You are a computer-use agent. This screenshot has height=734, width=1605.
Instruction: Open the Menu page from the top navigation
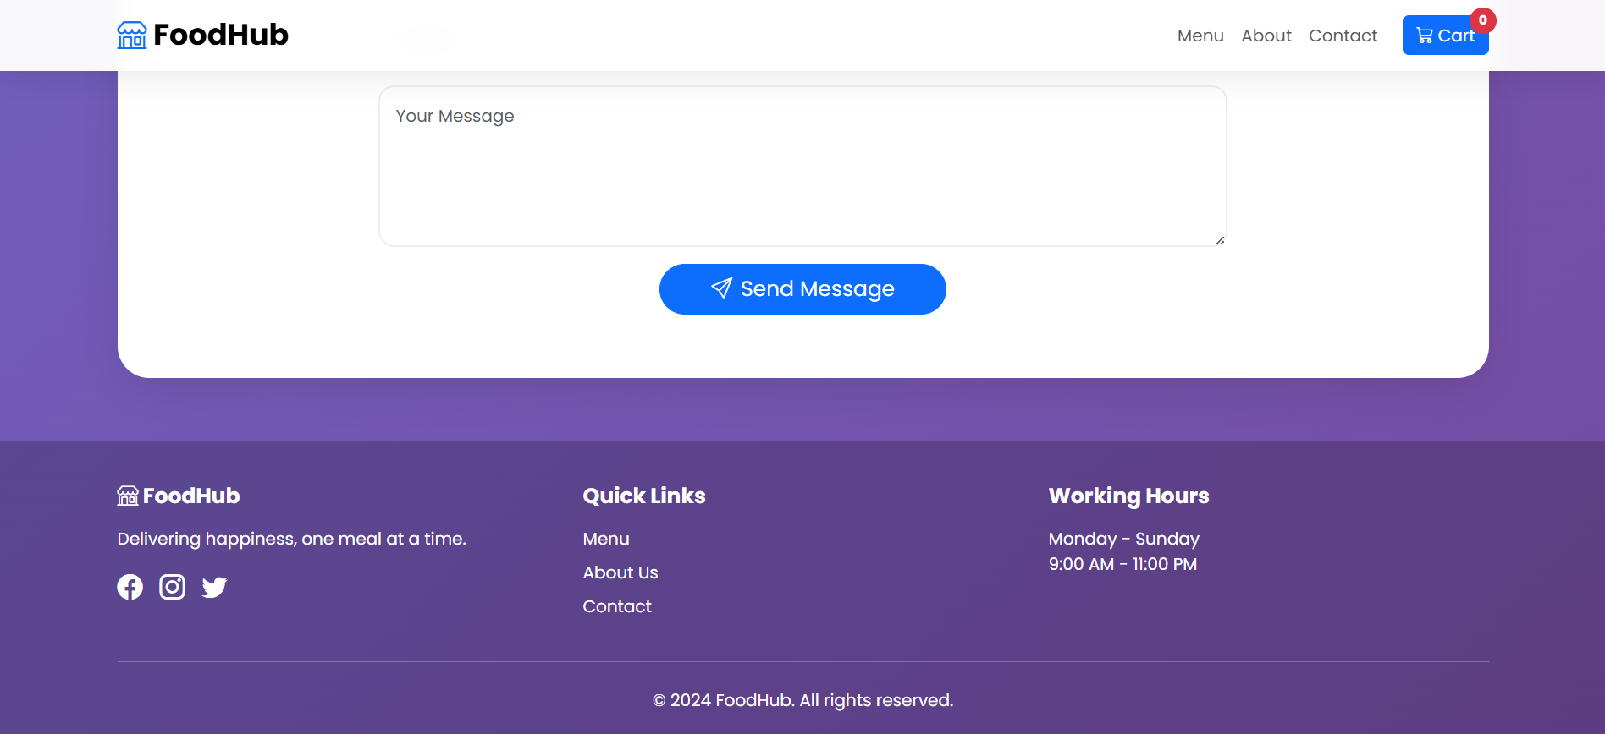click(x=1200, y=36)
